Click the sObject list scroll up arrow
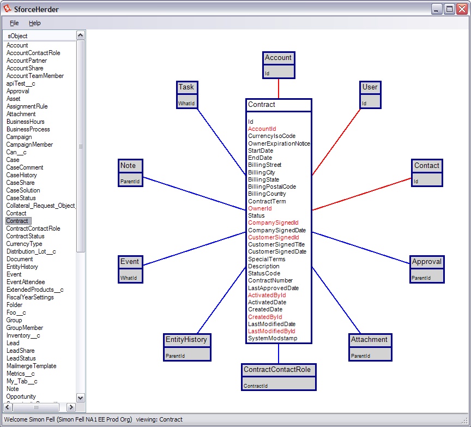 (81, 35)
